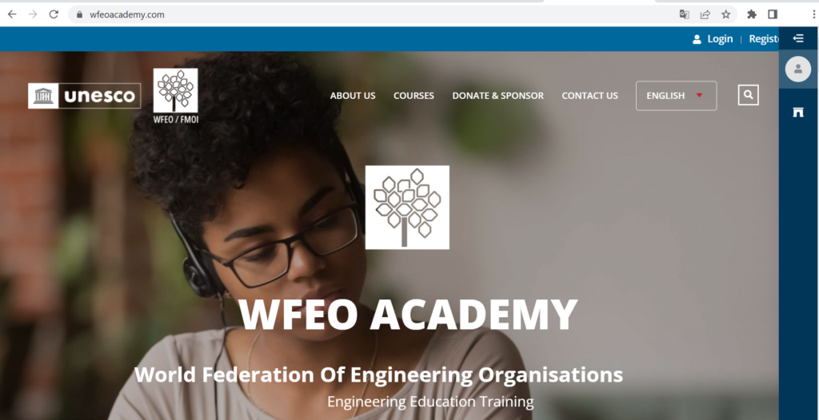This screenshot has height=420, width=819.
Task: Reload the page with refresh icon
Action: click(x=54, y=14)
